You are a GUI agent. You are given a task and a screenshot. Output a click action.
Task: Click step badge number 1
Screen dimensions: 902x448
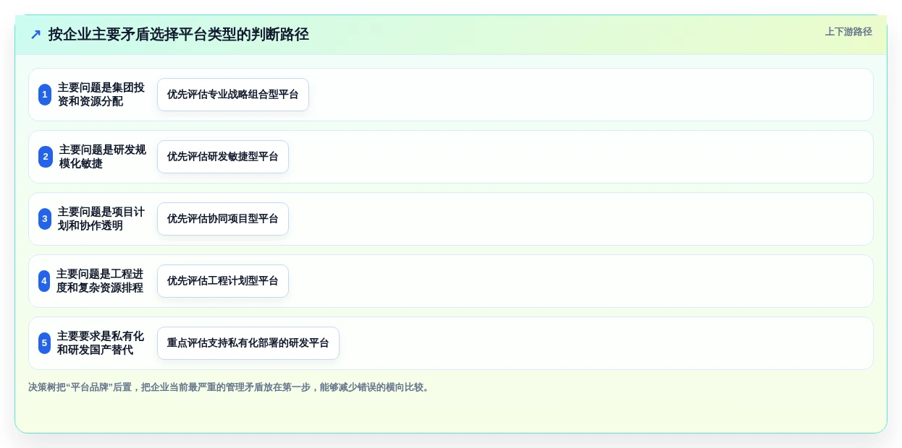[45, 95]
